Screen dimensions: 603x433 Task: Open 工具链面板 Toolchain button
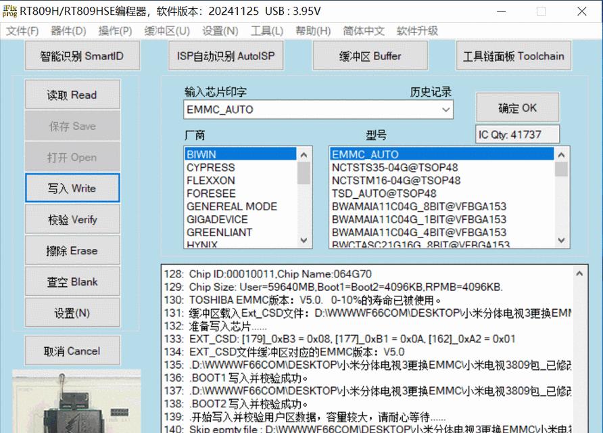coord(513,55)
